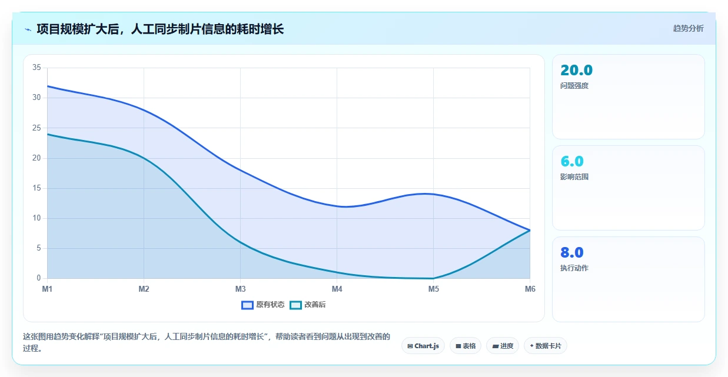Viewport: 728px width, 377px height.
Task: Click the 25 y-axis label
Action: pyautogui.click(x=36, y=128)
